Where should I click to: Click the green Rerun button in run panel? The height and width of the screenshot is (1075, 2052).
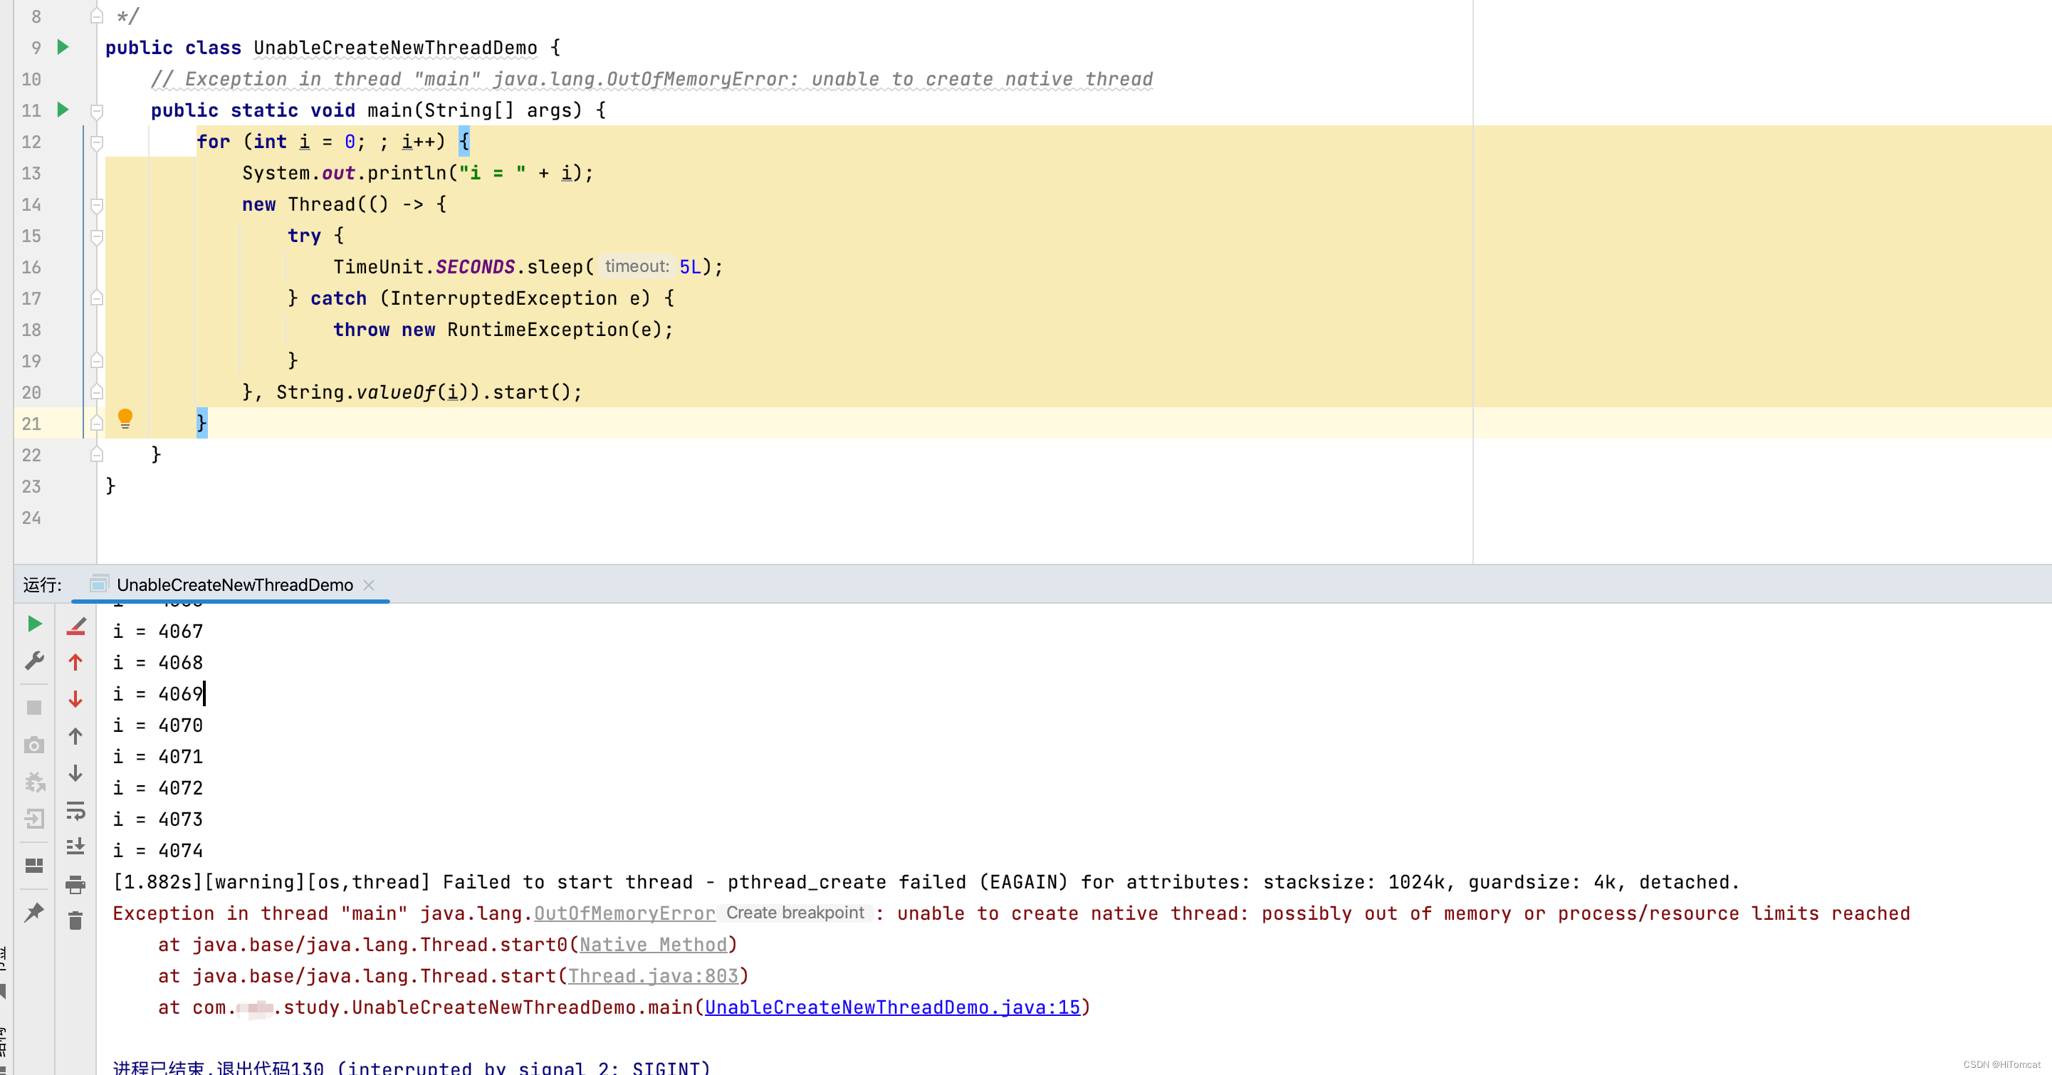pyautogui.click(x=34, y=624)
